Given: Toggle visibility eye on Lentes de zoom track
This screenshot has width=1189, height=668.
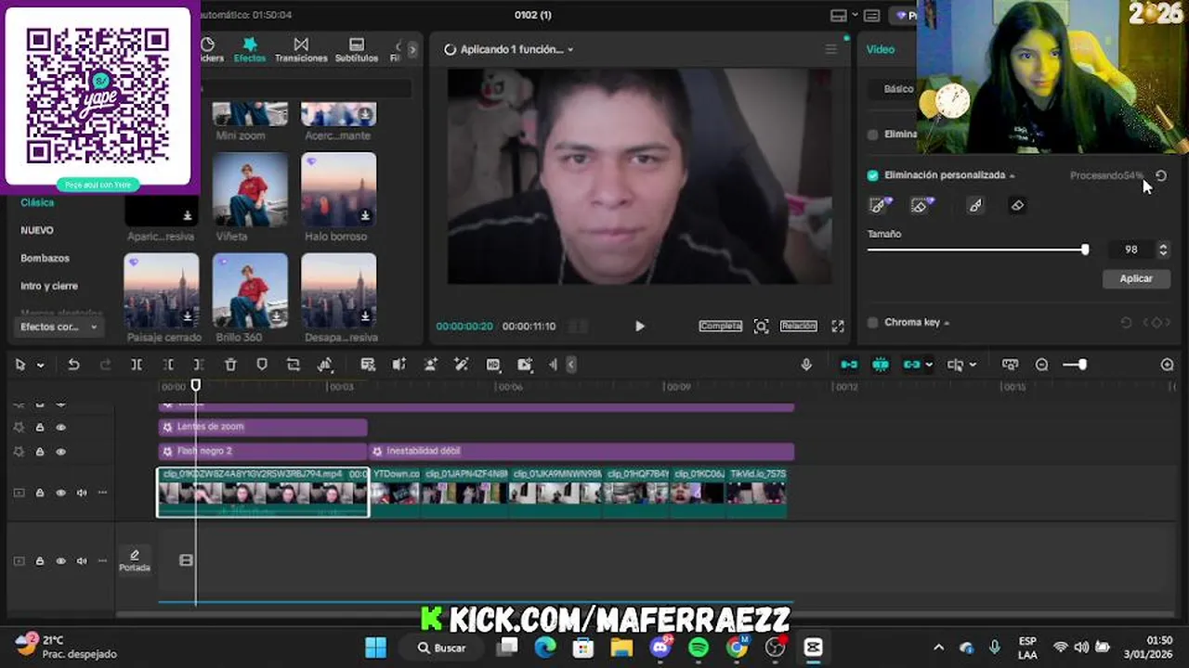Looking at the screenshot, I should pos(61,428).
